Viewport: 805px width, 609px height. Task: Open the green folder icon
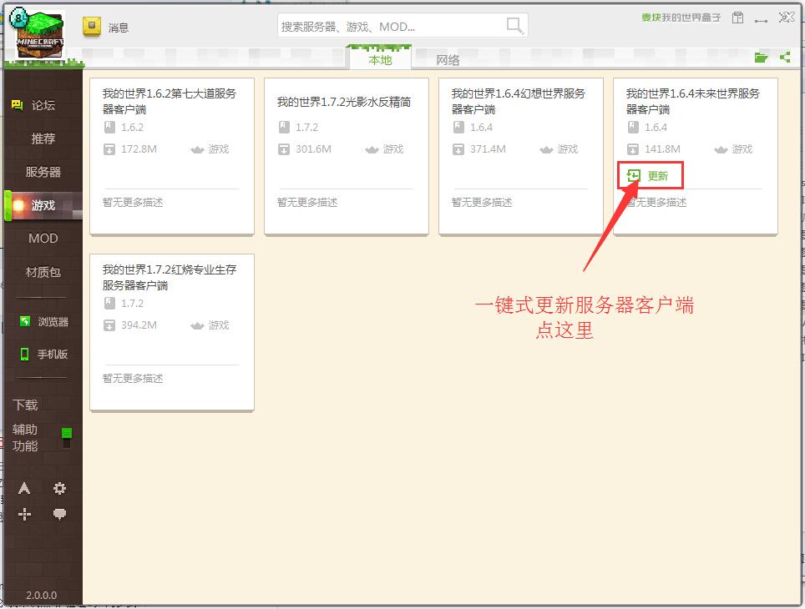pyautogui.click(x=761, y=58)
